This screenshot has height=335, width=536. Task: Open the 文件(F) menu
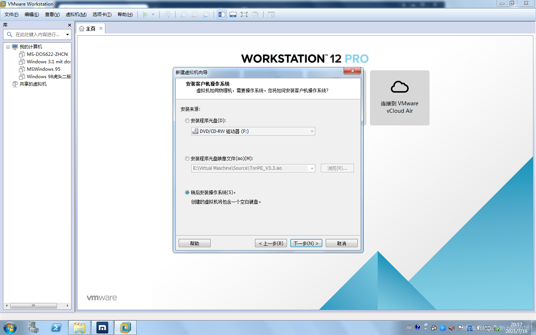click(x=12, y=15)
